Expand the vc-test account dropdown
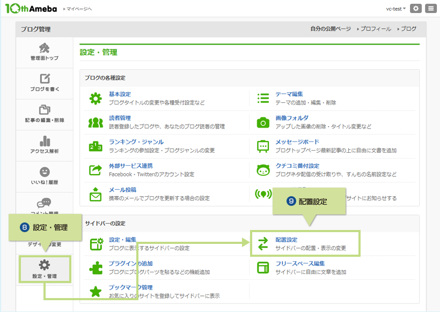 point(395,9)
